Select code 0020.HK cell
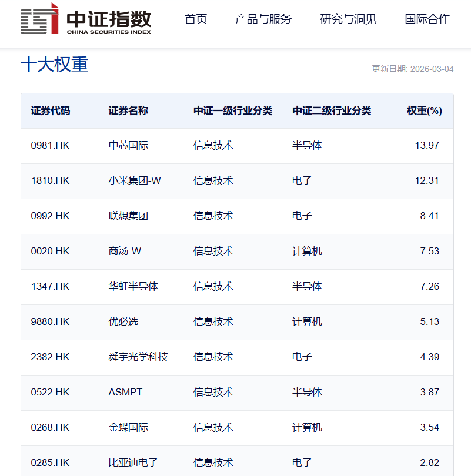 [50, 251]
